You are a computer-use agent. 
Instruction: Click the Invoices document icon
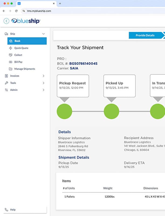pyautogui.click(x=6, y=76)
